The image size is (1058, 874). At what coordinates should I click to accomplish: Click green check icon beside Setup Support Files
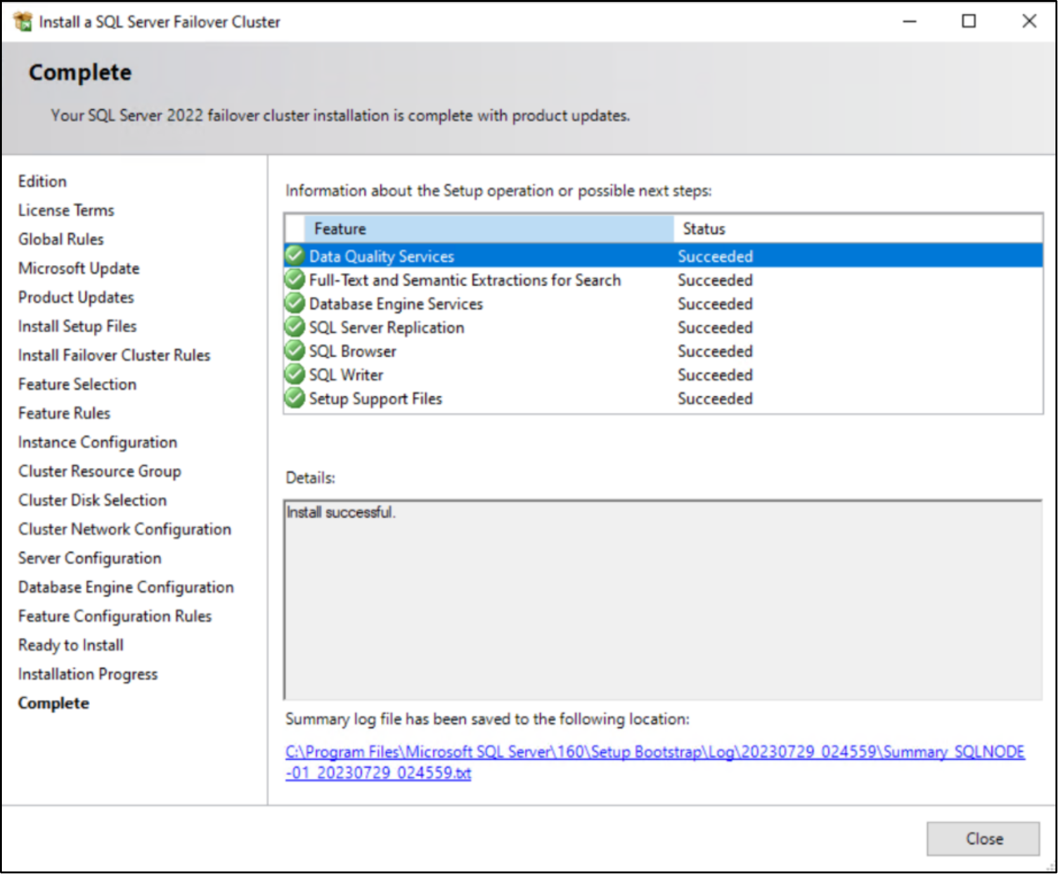(x=295, y=398)
